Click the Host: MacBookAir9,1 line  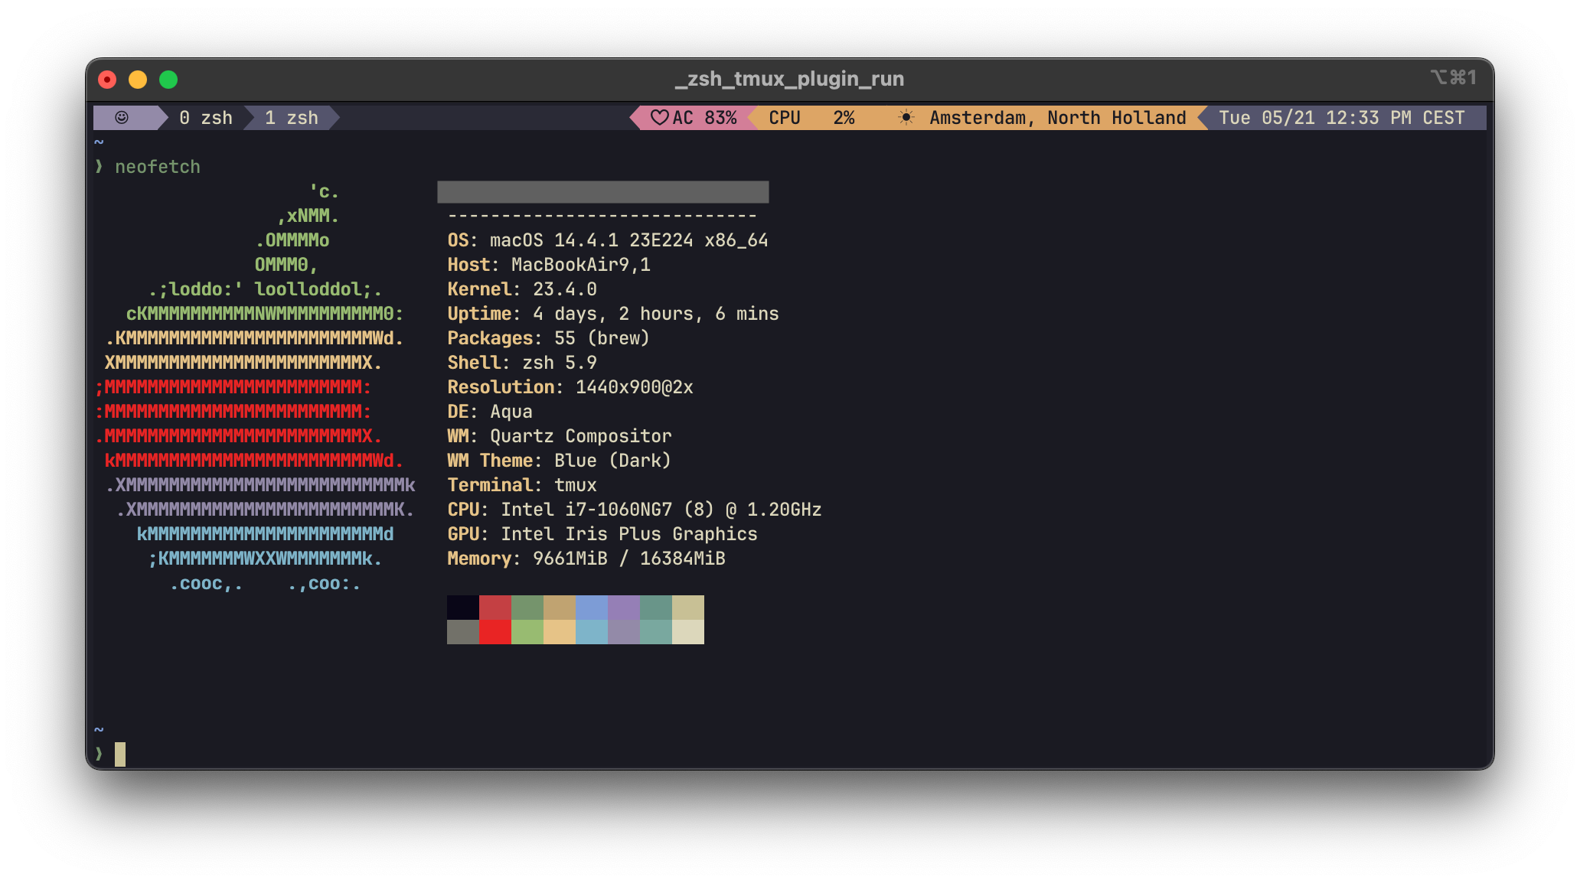pyautogui.click(x=549, y=265)
